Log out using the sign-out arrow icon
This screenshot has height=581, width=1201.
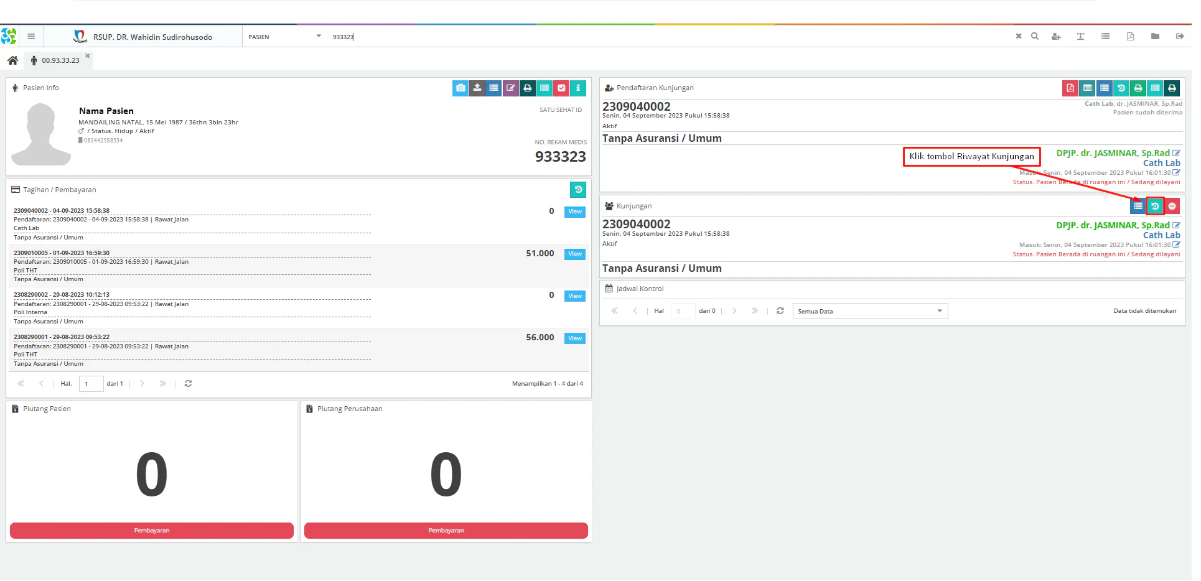1180,37
